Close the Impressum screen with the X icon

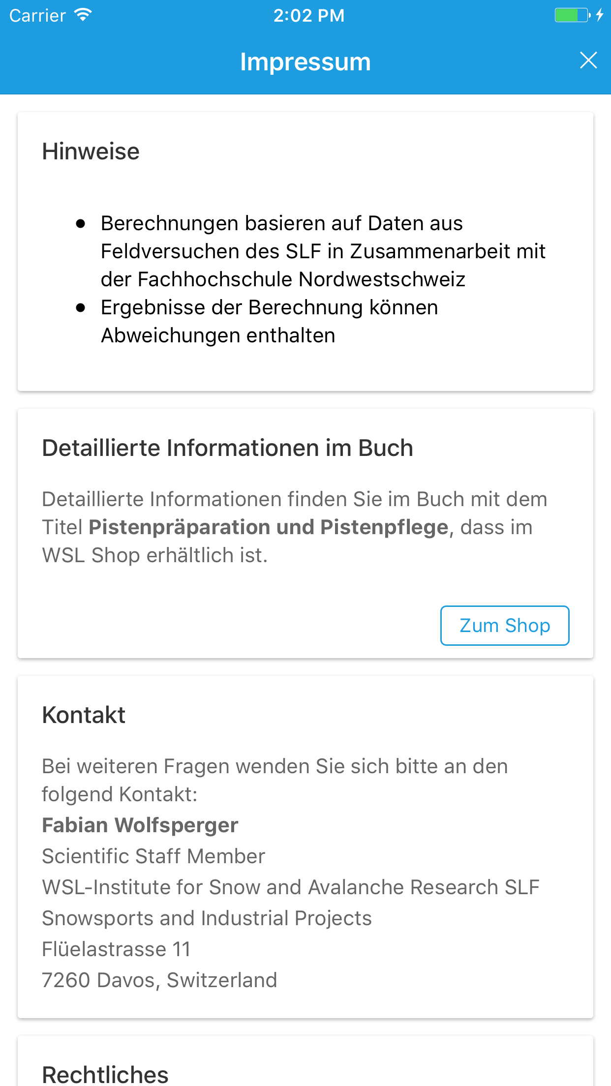click(588, 60)
